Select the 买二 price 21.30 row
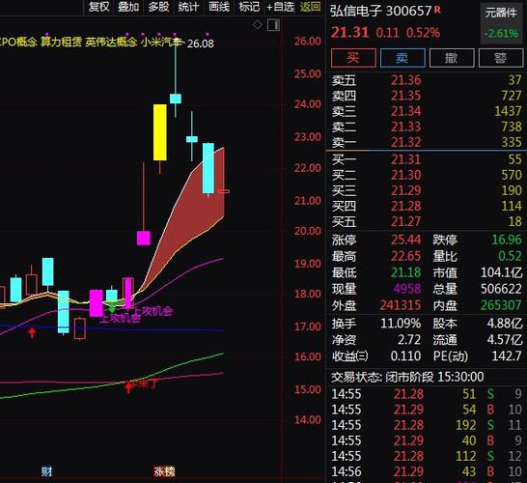This screenshot has height=483, width=527. (x=427, y=175)
